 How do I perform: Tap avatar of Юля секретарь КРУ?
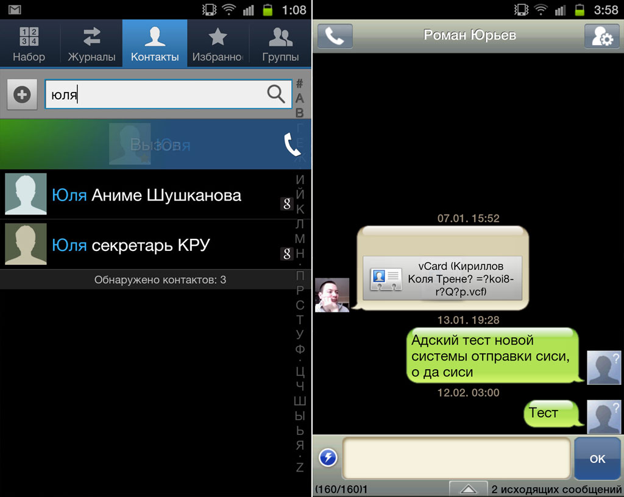tap(26, 244)
